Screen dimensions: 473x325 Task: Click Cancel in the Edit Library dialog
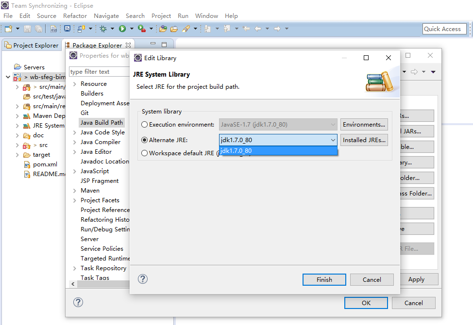(x=372, y=279)
